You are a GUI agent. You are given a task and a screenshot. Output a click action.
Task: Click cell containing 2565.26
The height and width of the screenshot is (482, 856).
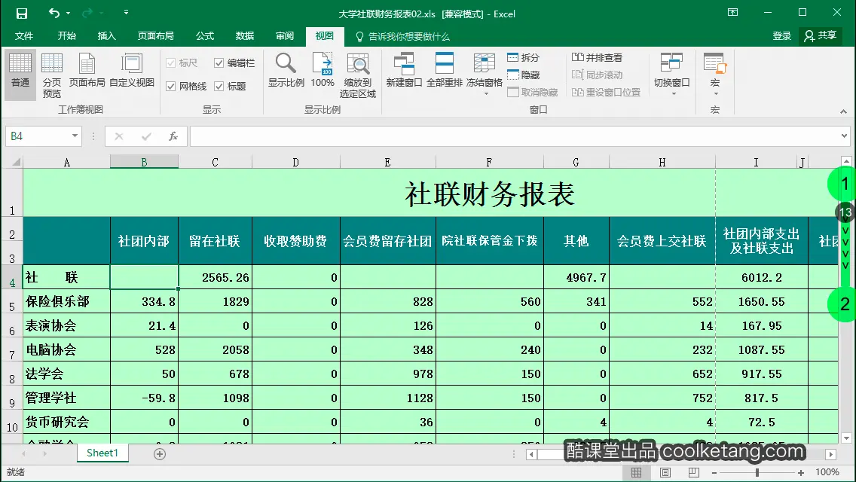tap(215, 277)
